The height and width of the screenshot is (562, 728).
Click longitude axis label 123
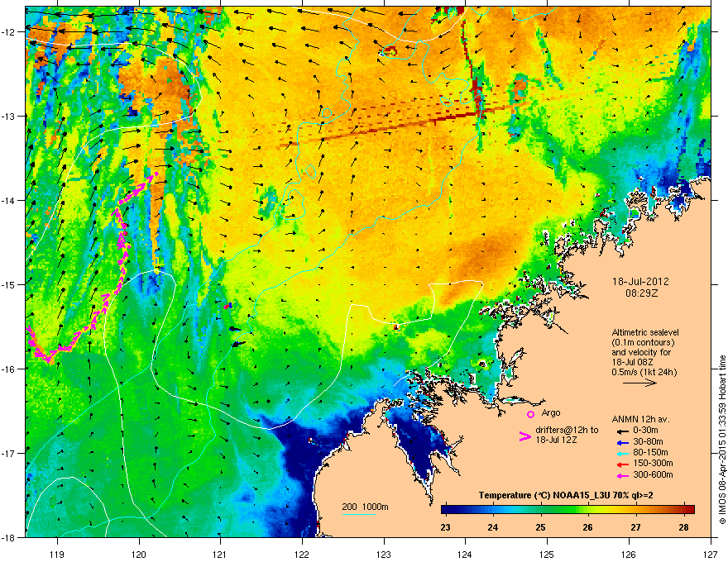384,554
